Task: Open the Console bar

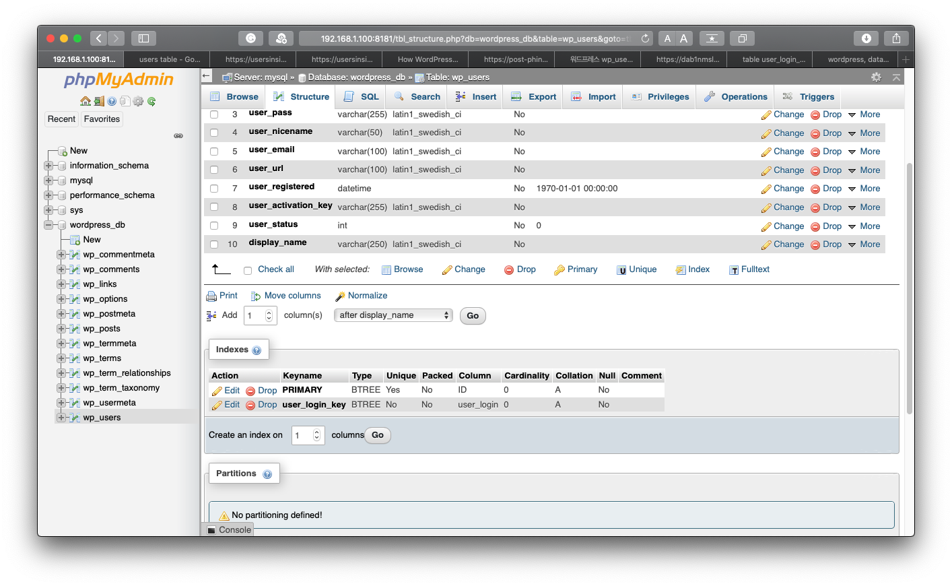Action: tap(229, 530)
